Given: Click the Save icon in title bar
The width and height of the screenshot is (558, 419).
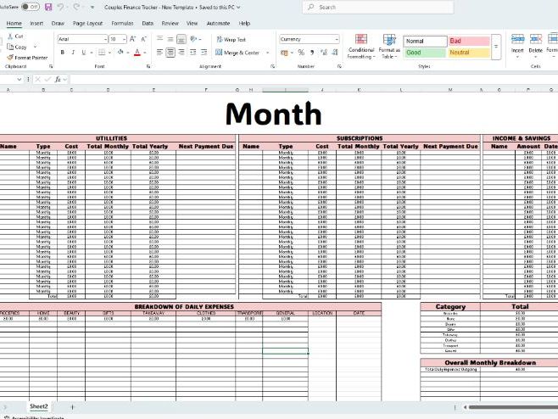Looking at the screenshot, I should [48, 7].
